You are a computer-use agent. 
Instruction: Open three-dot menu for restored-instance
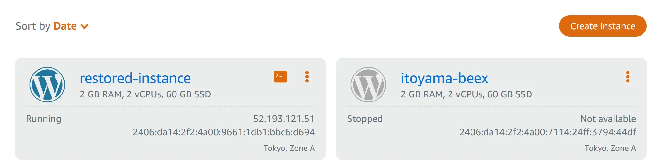pyautogui.click(x=307, y=77)
